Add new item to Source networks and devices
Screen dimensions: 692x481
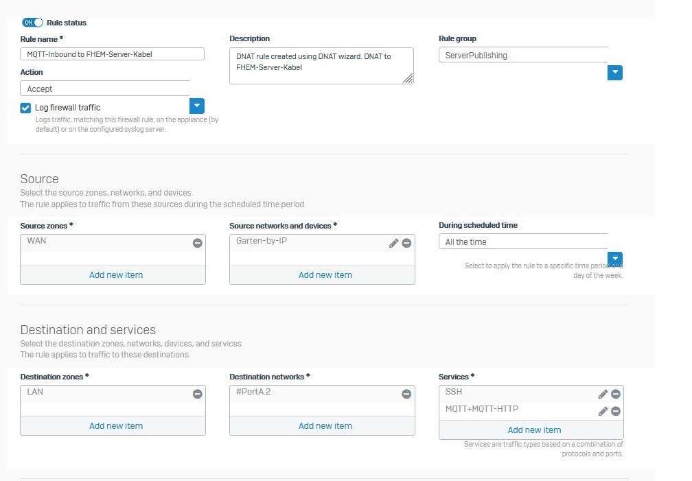325,274
